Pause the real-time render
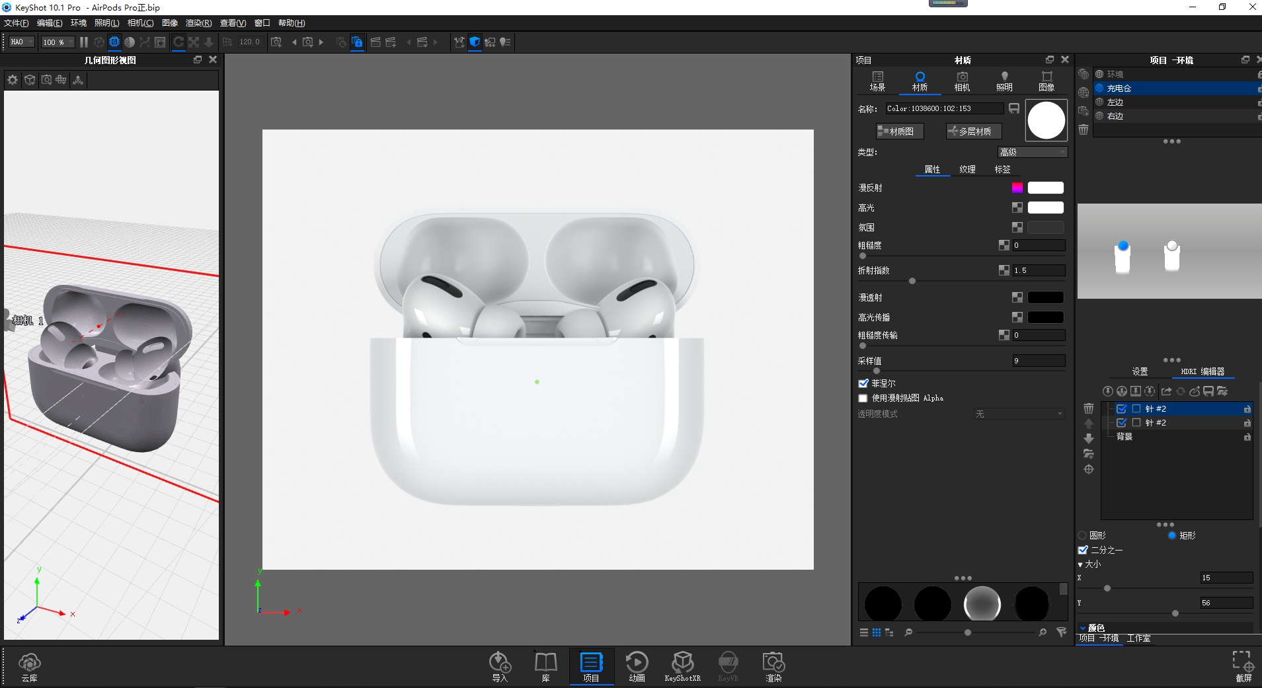Image resolution: width=1262 pixels, height=688 pixels. coord(84,42)
